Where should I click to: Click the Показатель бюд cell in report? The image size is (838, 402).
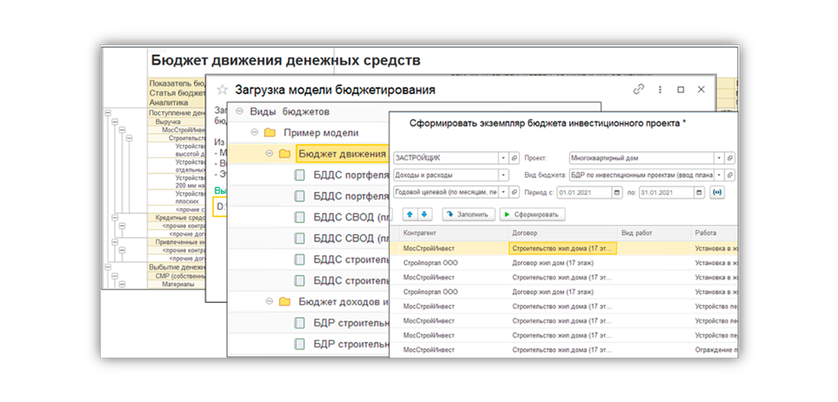click(176, 83)
